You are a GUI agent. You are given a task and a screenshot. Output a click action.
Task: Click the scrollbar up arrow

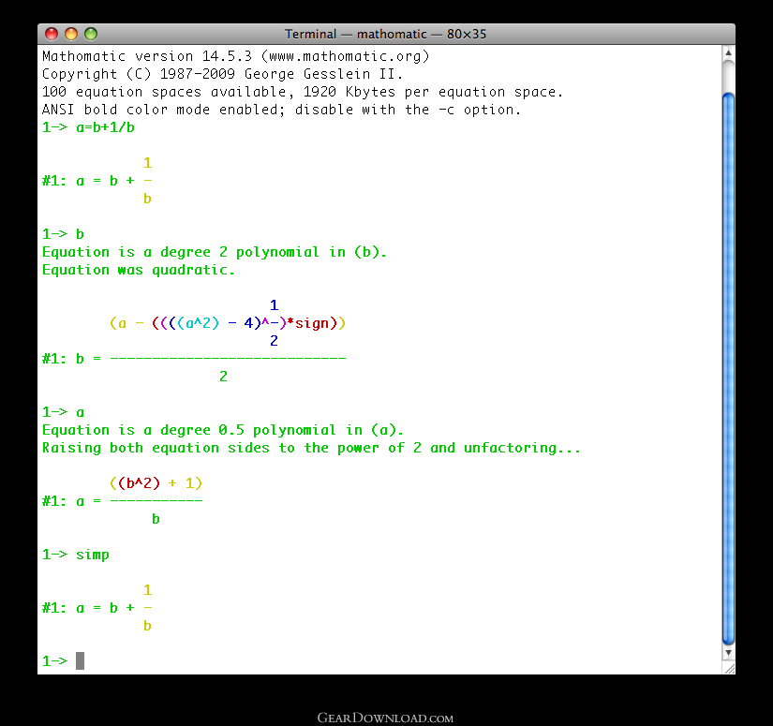coord(728,52)
